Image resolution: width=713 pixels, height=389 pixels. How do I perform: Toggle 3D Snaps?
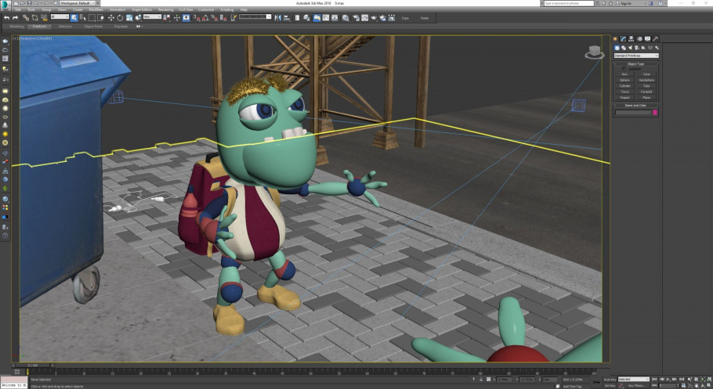tap(197, 18)
